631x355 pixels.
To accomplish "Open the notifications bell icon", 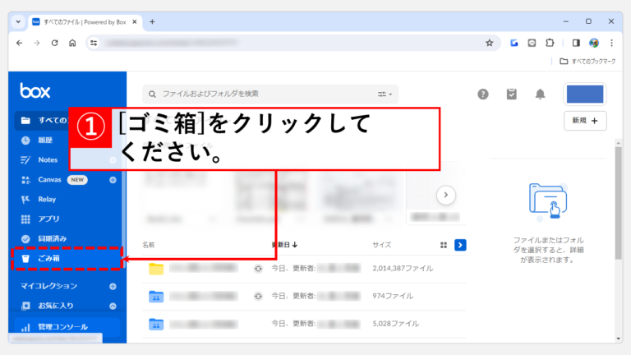I will coord(540,95).
